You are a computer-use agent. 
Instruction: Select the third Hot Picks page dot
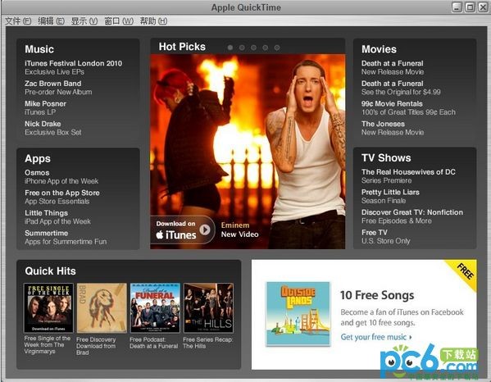coord(253,48)
